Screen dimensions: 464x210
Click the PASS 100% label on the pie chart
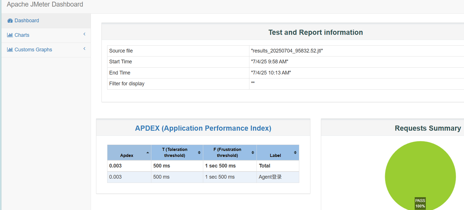(x=420, y=203)
